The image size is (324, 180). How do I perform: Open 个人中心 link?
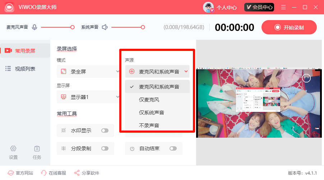pos(227,8)
